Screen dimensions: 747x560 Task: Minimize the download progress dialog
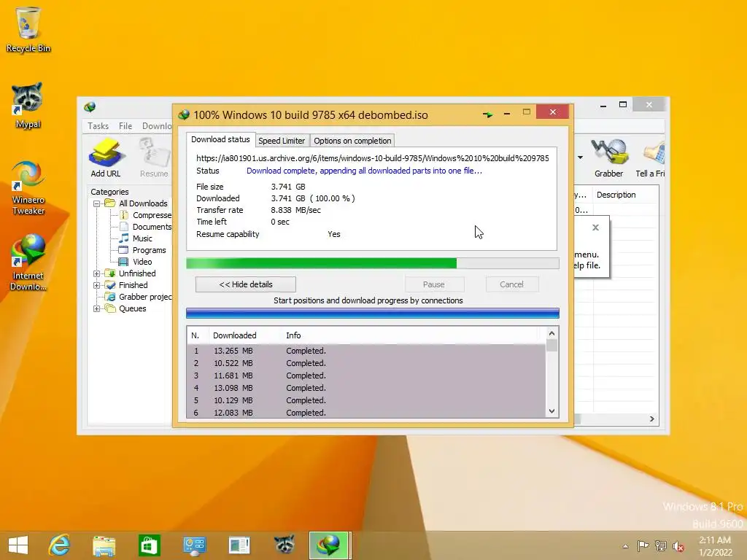[x=507, y=114]
